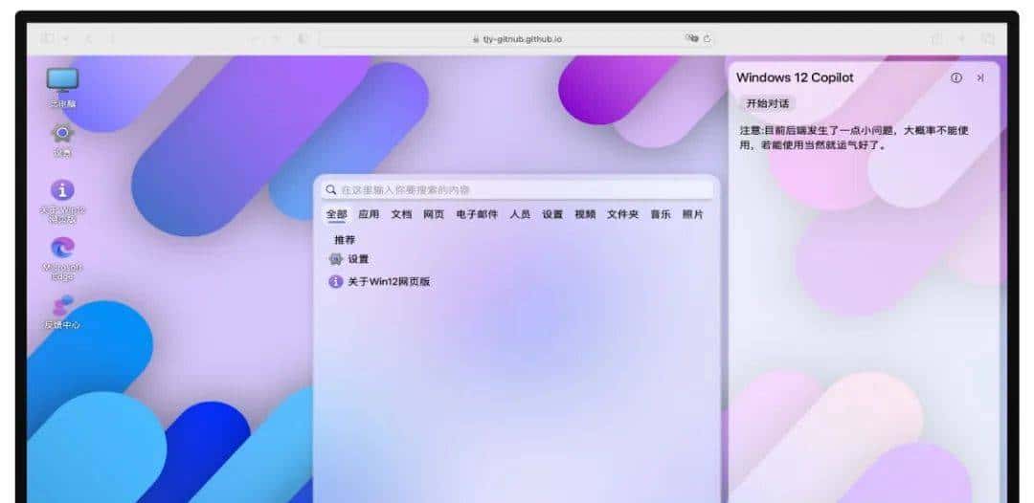Select the 设置 search tab
Viewport: 1034px width, 503px height.
pyautogui.click(x=552, y=214)
